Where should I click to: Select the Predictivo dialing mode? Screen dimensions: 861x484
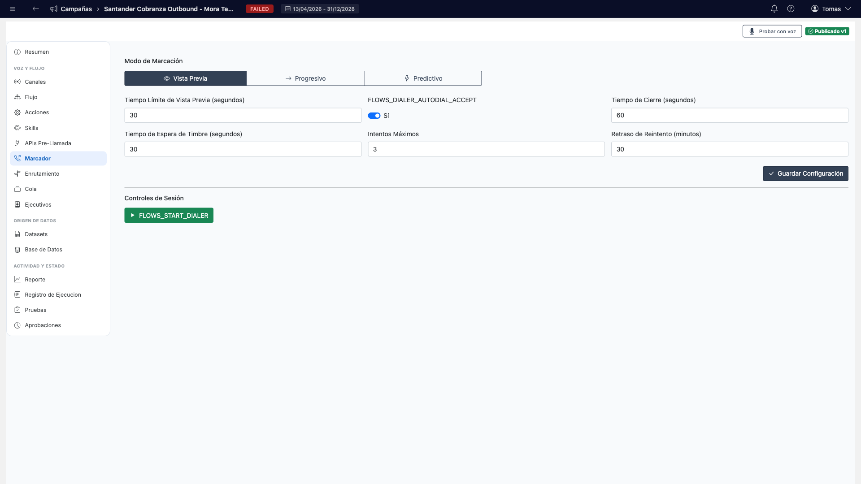pos(423,78)
